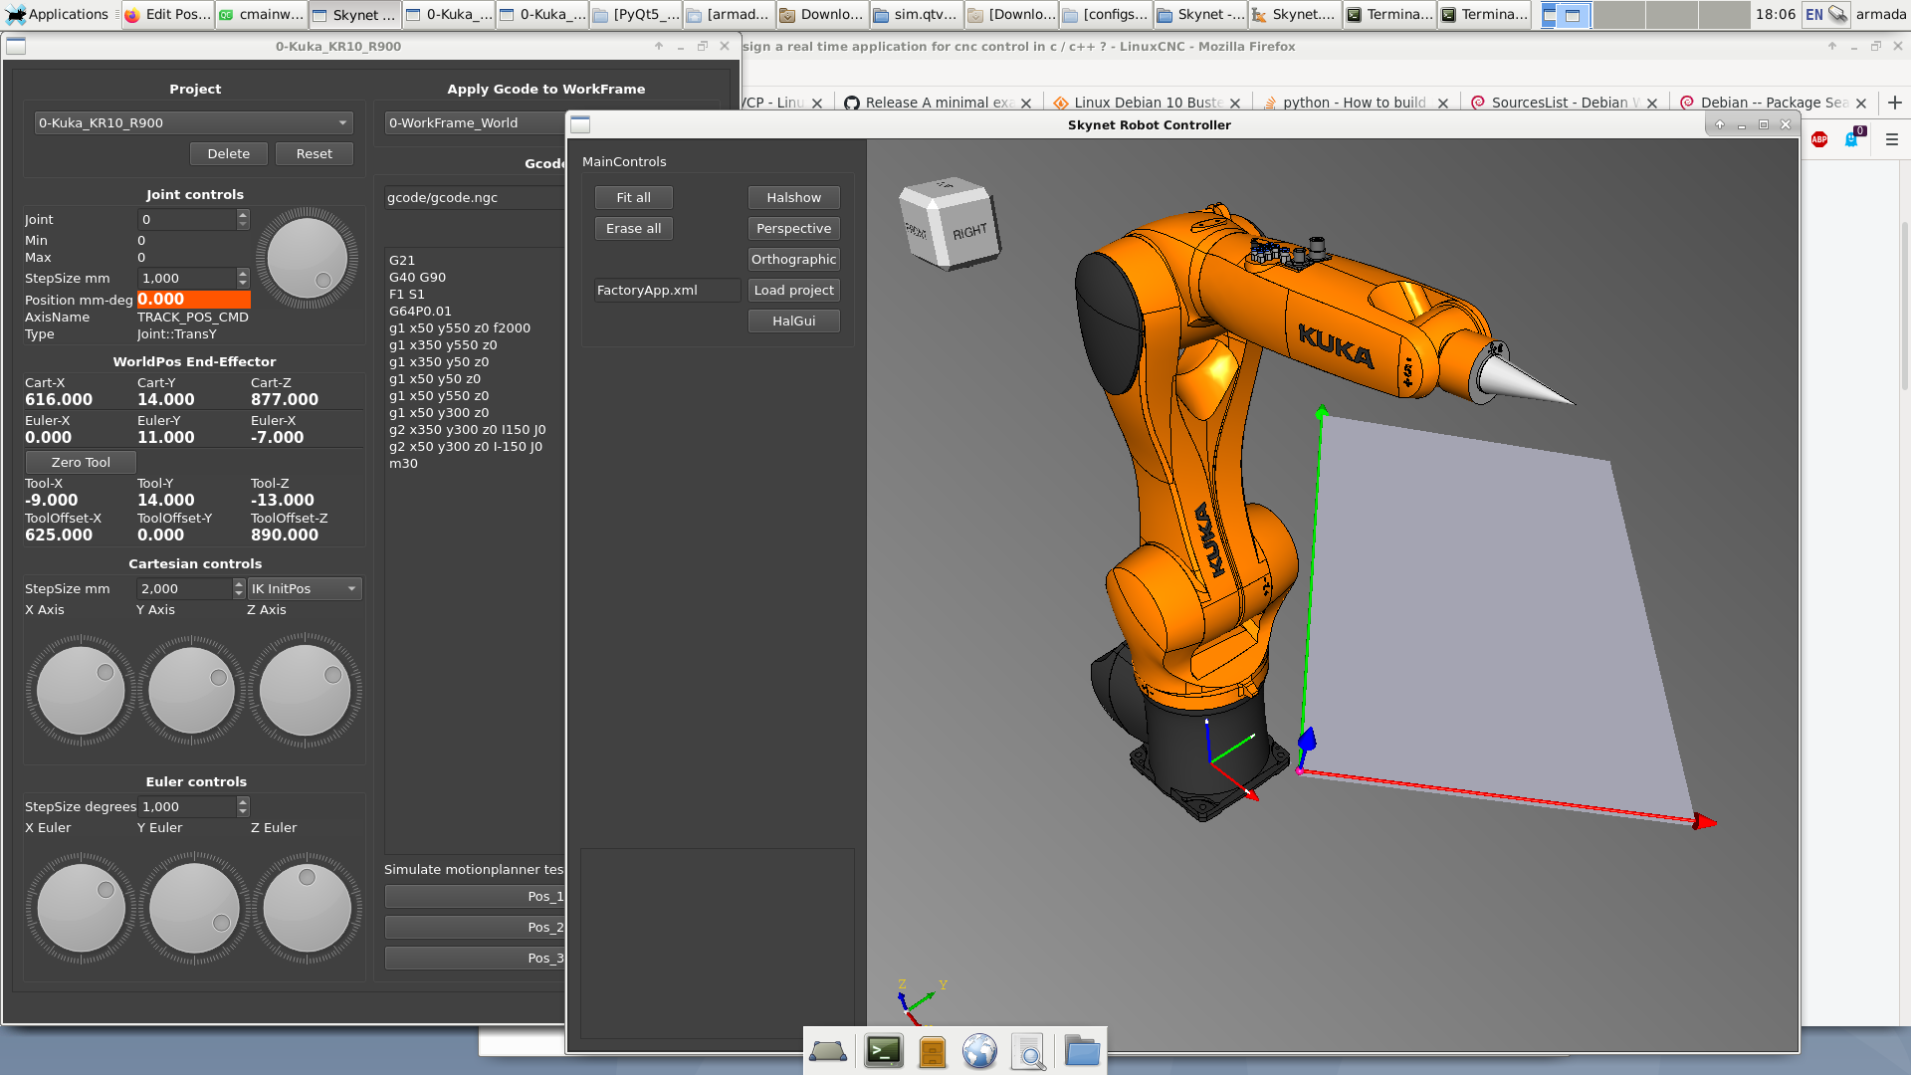Close the 'Release A minimal ex' tab
This screenshot has height=1075, width=1911.
[x=1026, y=103]
